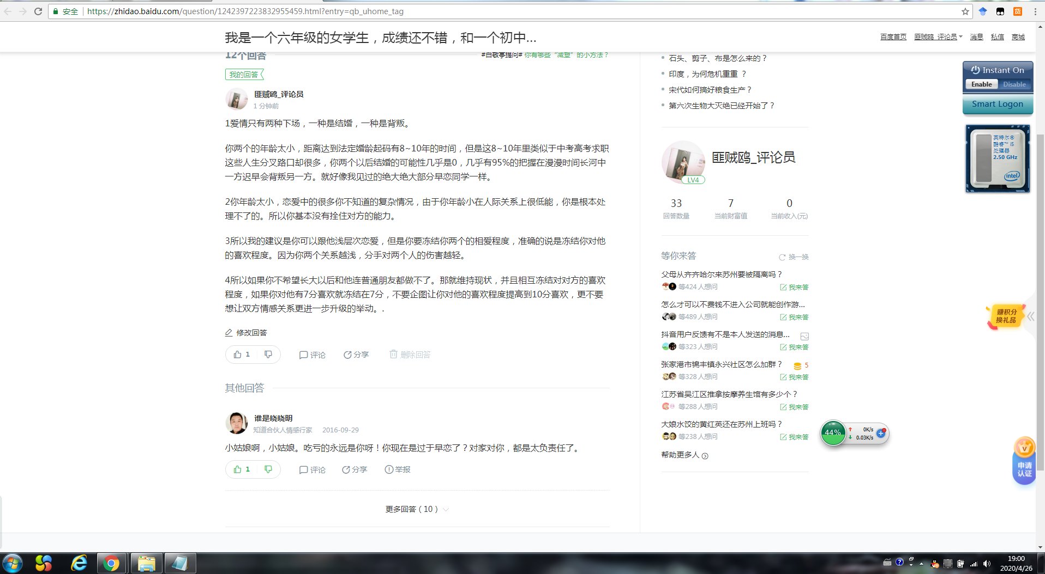Click the delete trash icon on your answer

393,354
